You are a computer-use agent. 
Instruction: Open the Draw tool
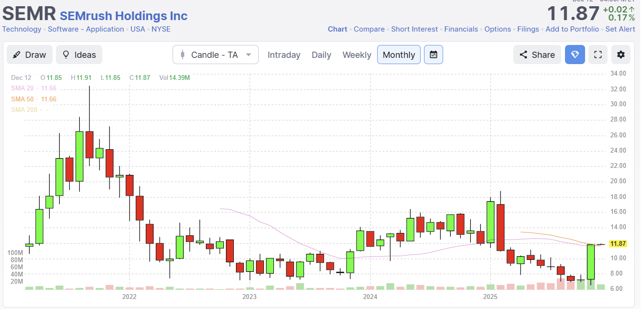point(29,55)
